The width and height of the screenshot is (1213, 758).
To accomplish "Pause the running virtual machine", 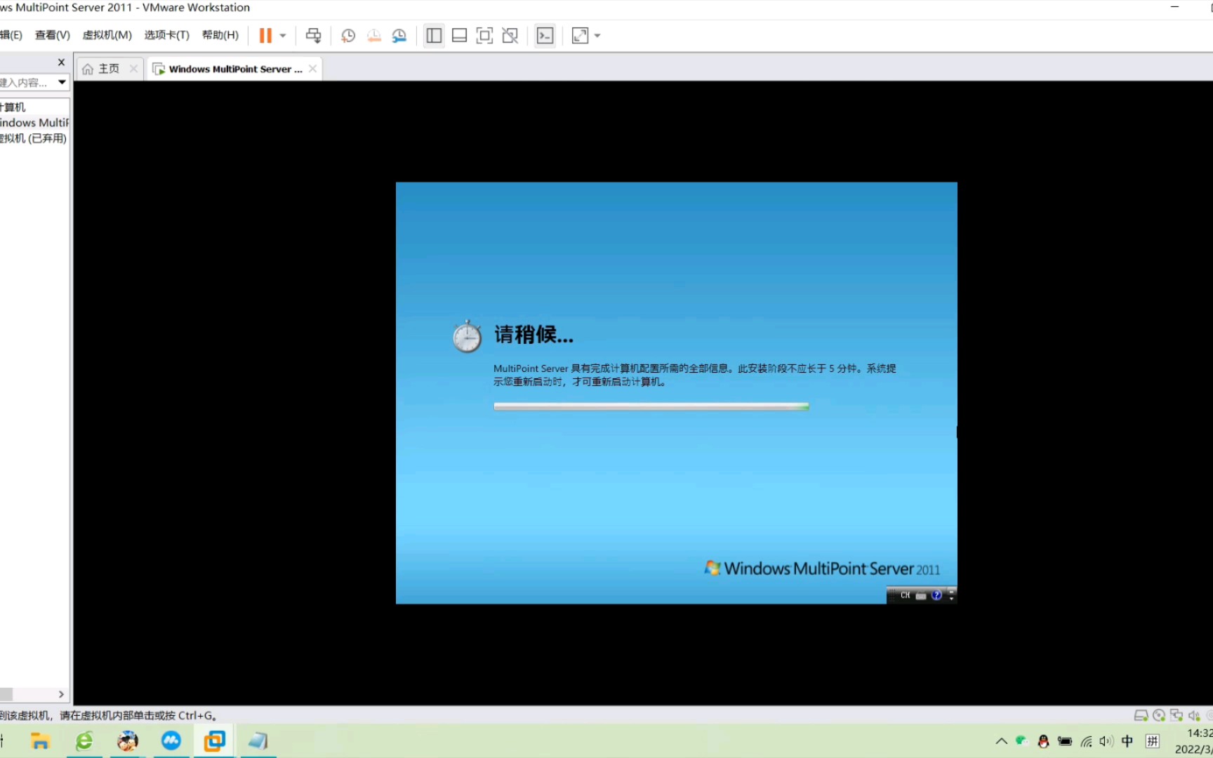I will tap(265, 36).
